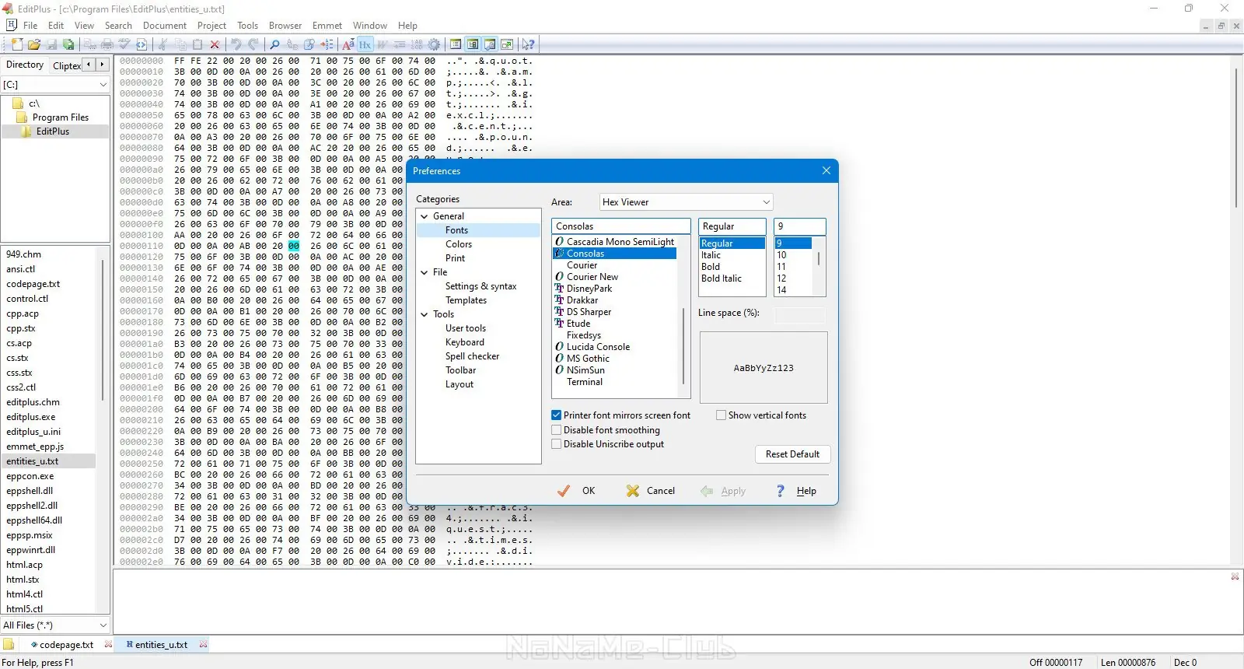
Task: Open the Emmet menu
Action: click(x=327, y=26)
